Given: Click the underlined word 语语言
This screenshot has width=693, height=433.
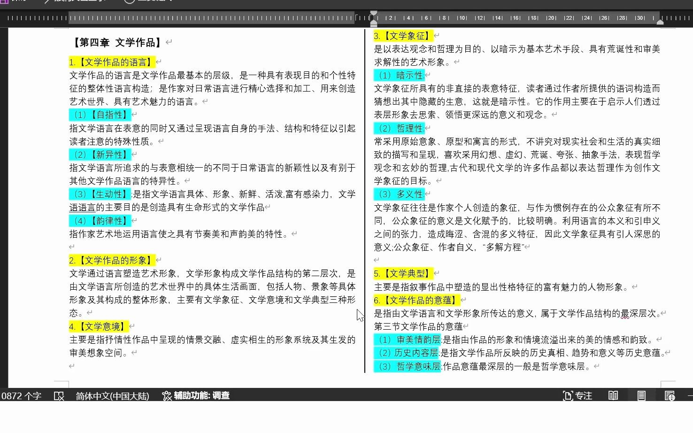Looking at the screenshot, I should coord(83,207).
